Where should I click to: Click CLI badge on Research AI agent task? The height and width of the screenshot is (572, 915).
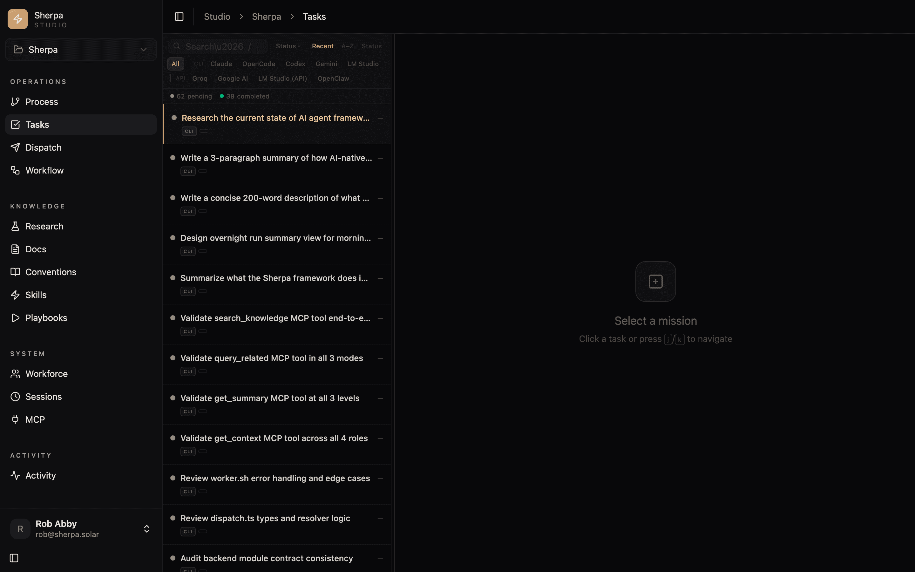coord(189,131)
